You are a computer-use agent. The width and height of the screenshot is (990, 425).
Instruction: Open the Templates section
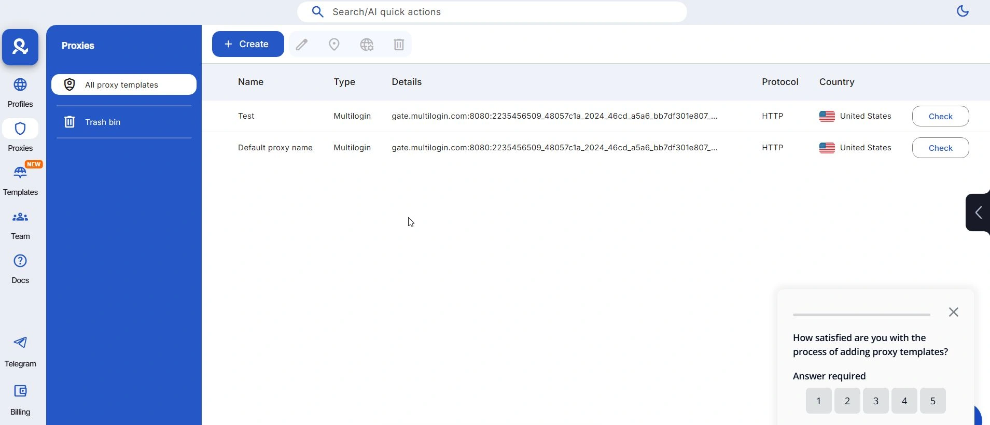pos(20,180)
